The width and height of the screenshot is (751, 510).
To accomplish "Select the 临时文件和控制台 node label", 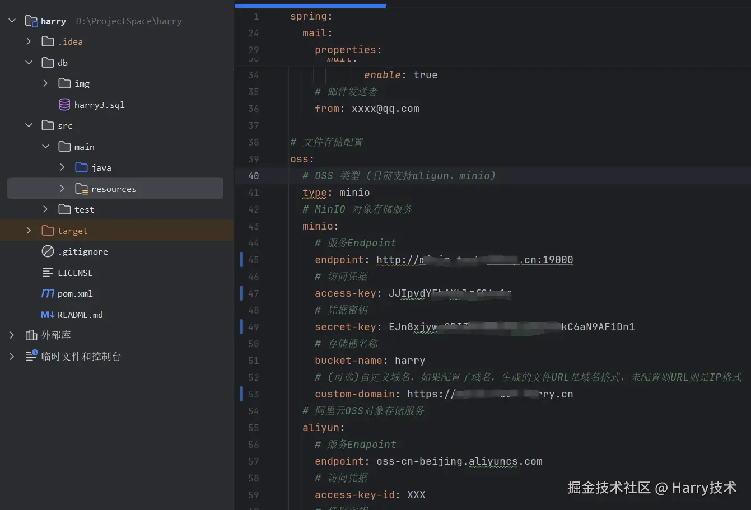I will (81, 356).
